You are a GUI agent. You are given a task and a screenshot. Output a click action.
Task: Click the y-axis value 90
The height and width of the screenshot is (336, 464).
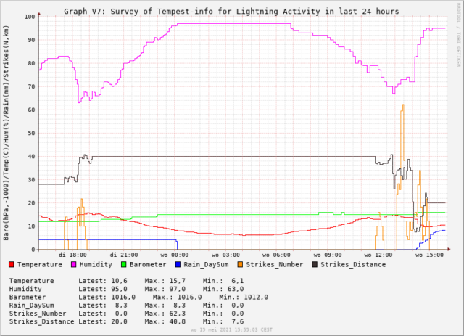pos(31,40)
